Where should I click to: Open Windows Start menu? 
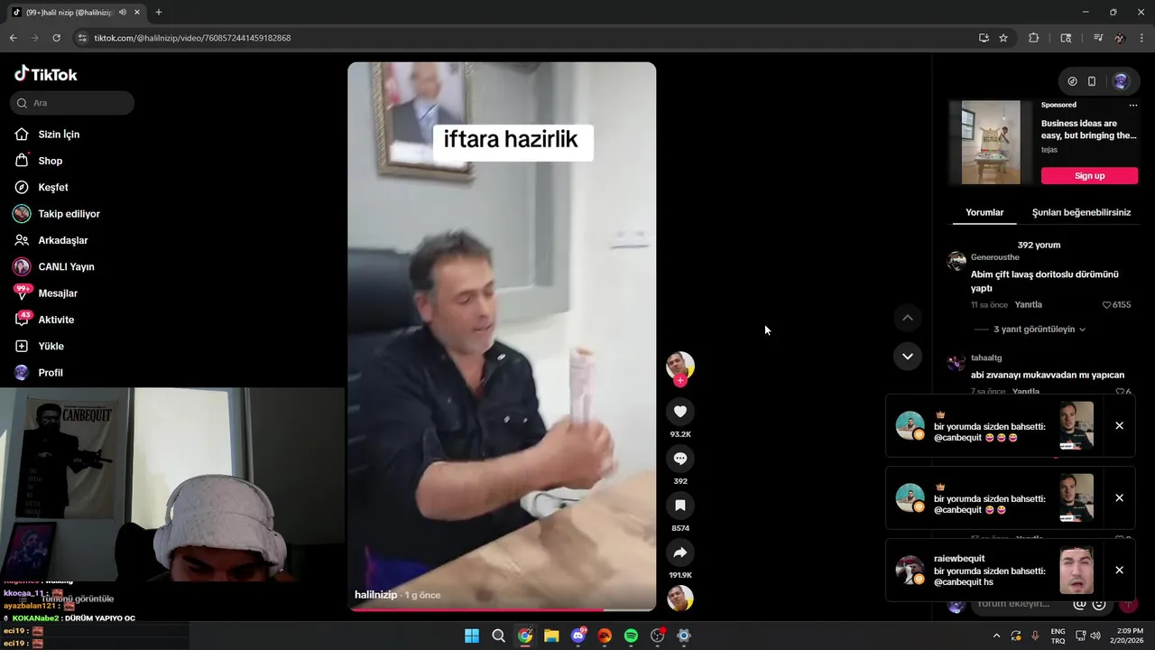[472, 636]
